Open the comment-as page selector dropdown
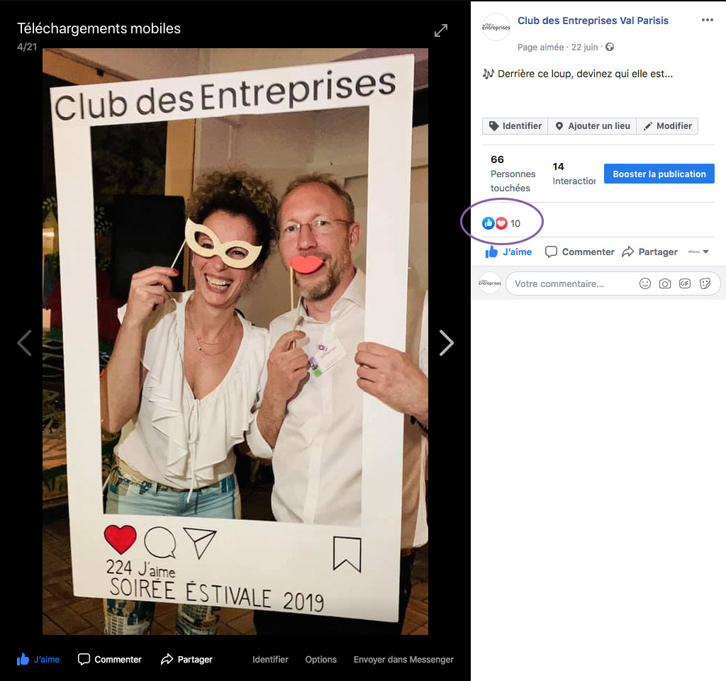Screen dimensions: 726x681 [698, 252]
